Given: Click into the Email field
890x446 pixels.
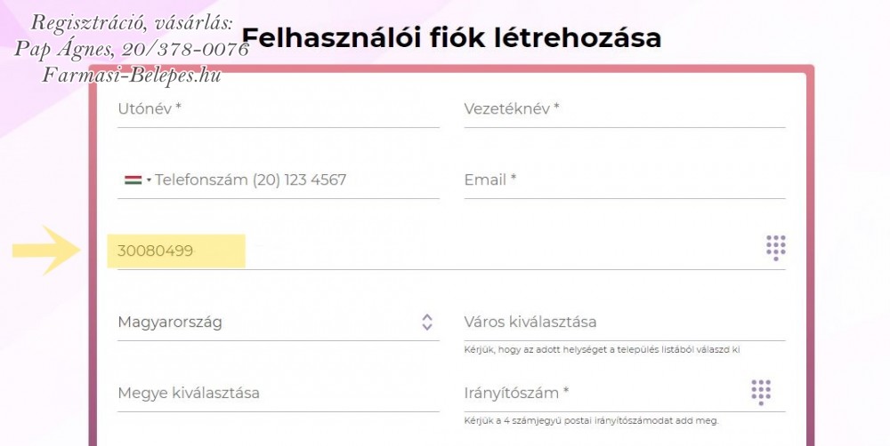Looking at the screenshot, I should (x=625, y=180).
